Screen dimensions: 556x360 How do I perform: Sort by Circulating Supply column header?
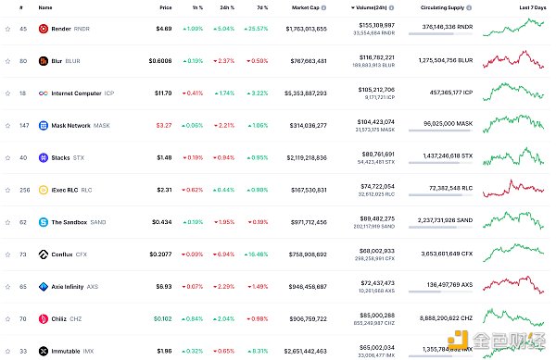pyautogui.click(x=442, y=7)
